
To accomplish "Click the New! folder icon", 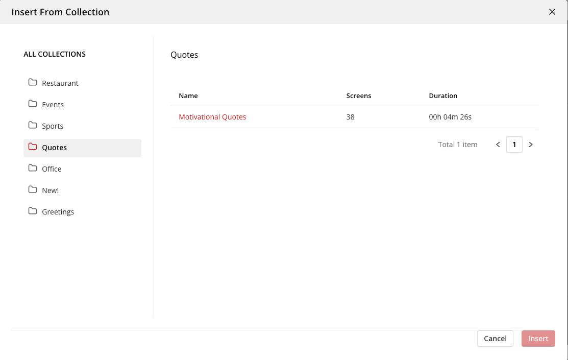I will [33, 189].
